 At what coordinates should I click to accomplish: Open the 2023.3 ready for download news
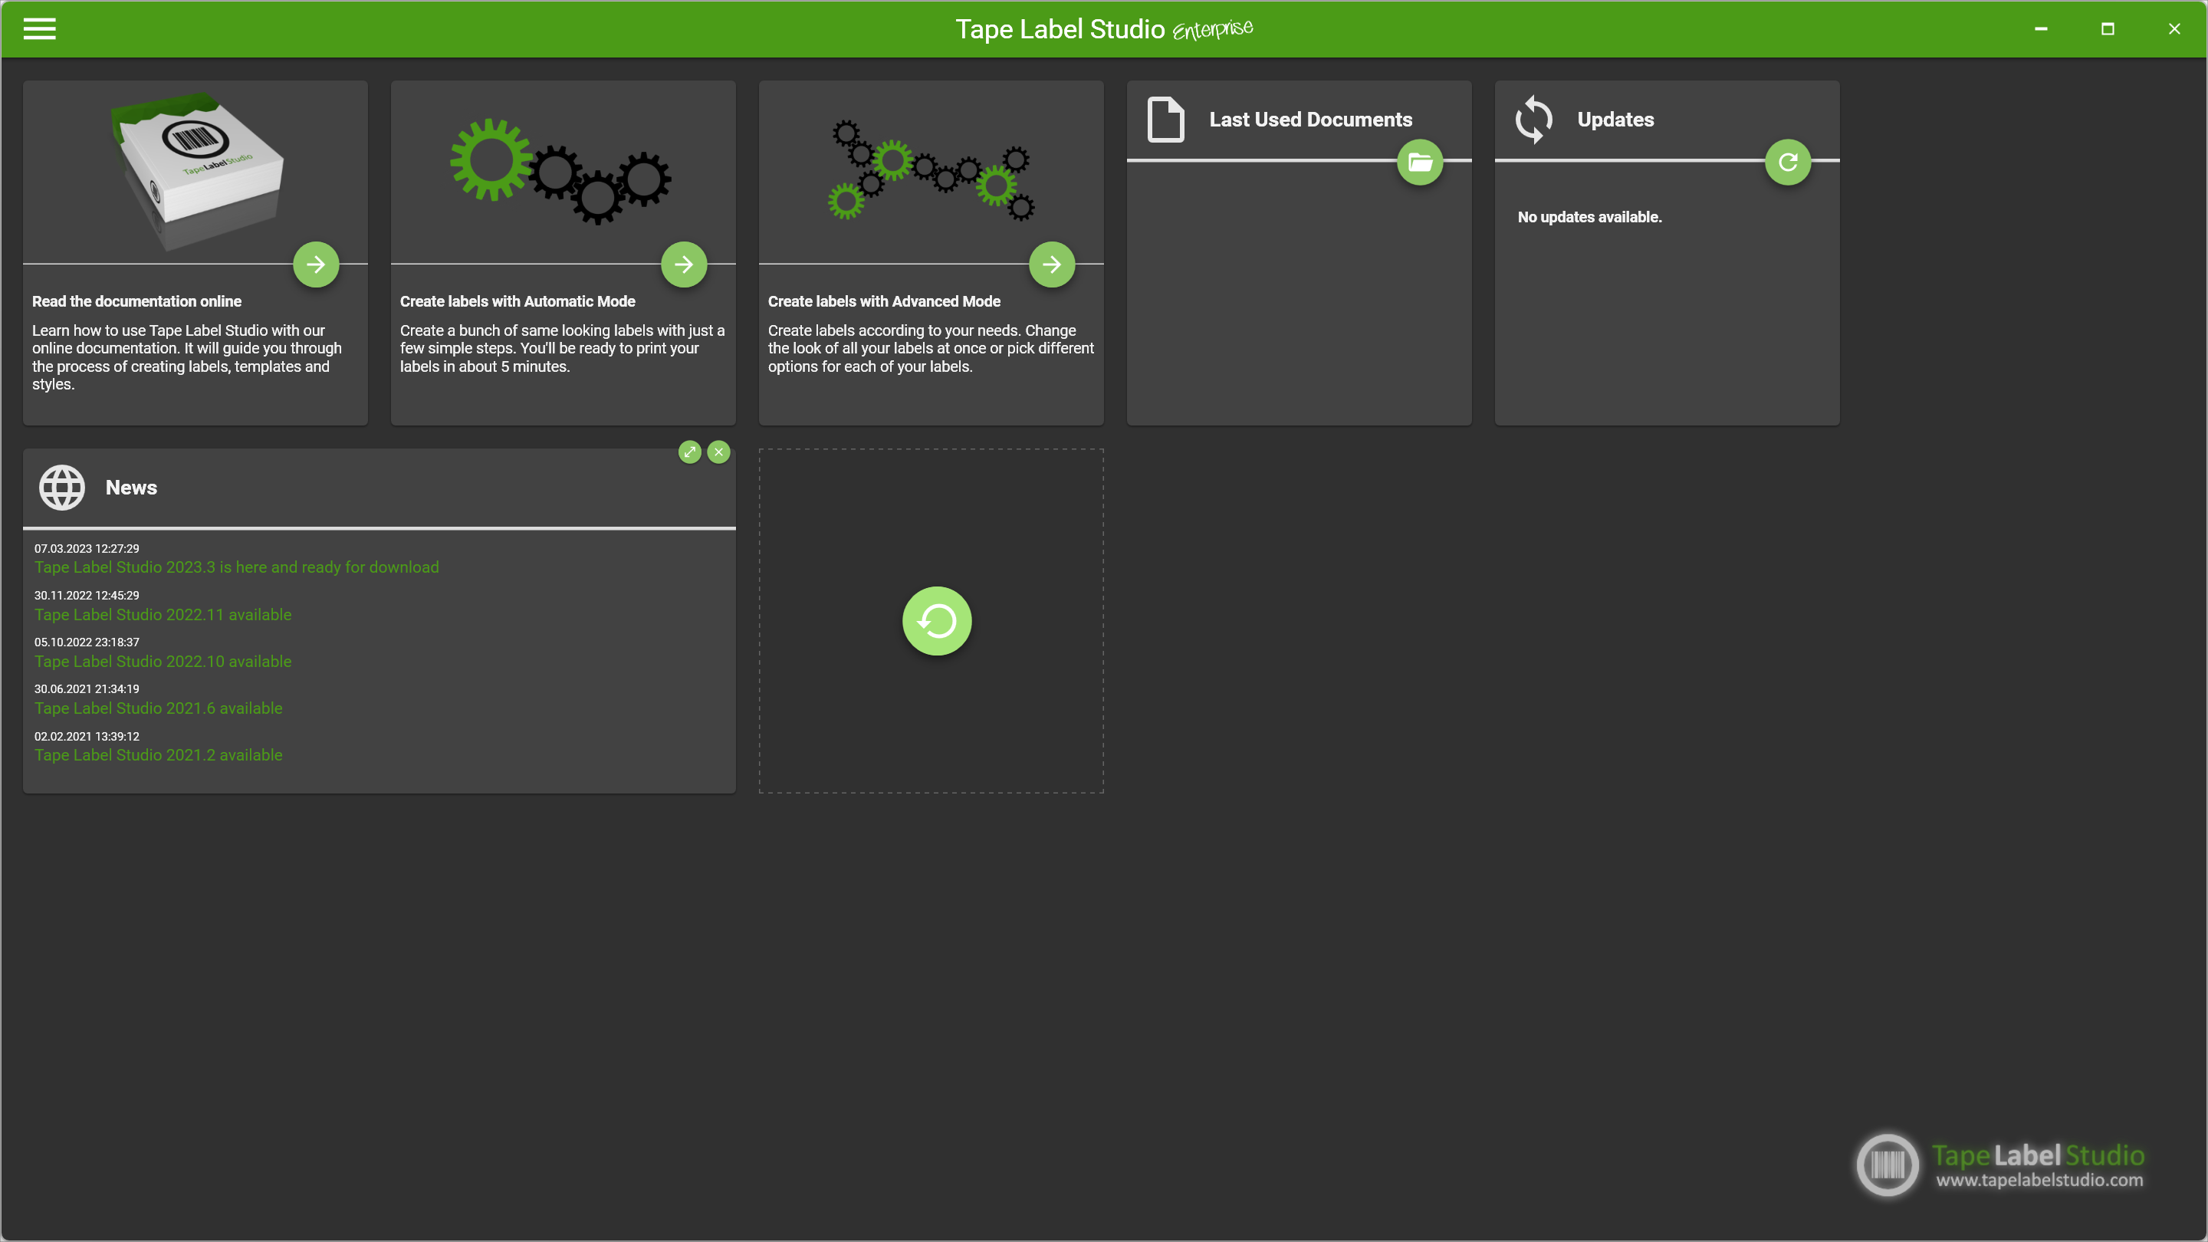237,567
